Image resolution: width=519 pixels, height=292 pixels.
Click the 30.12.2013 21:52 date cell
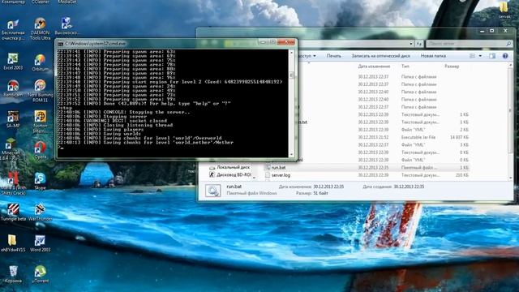[x=373, y=137]
